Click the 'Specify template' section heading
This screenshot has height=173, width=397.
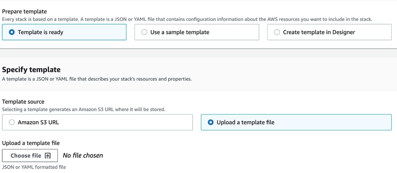[x=31, y=70]
